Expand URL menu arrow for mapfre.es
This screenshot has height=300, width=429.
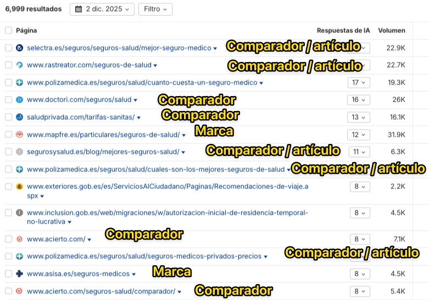183,135
